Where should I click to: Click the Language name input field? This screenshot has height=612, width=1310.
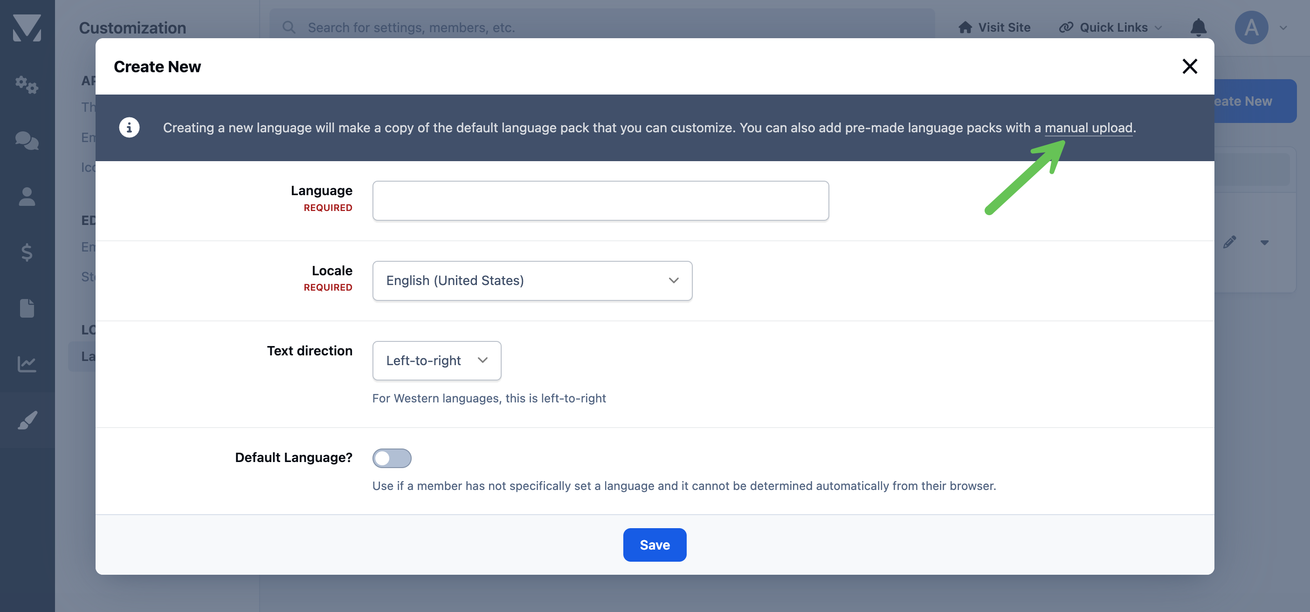[x=600, y=201]
